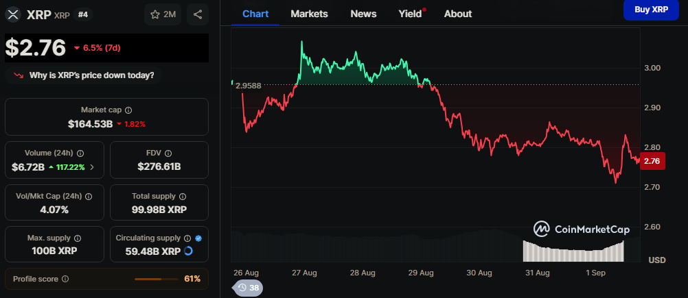Click the 27 Aug date label
The width and height of the screenshot is (688, 298).
304,273
